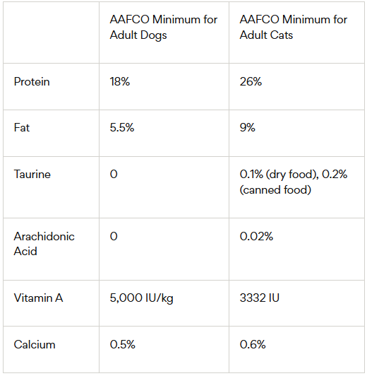The image size is (367, 376).
Task: Click the zero arachidonic acid value for dogs
Action: pos(114,237)
